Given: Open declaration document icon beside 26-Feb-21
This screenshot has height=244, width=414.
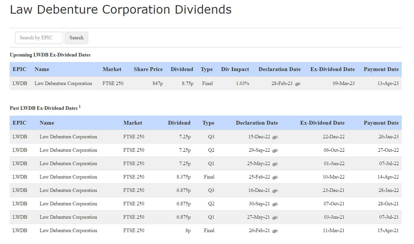Looking at the screenshot, I should tap(275, 231).
